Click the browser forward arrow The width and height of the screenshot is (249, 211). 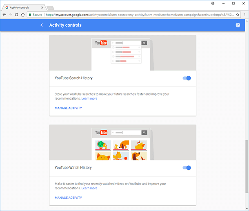tap(11, 15)
